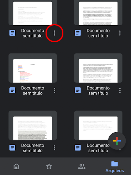
Task: Open thumbnail of top-left document
Action: (33, 12)
